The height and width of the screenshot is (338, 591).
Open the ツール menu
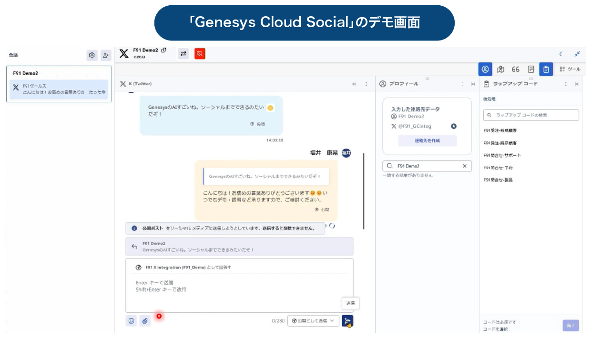[x=570, y=69]
